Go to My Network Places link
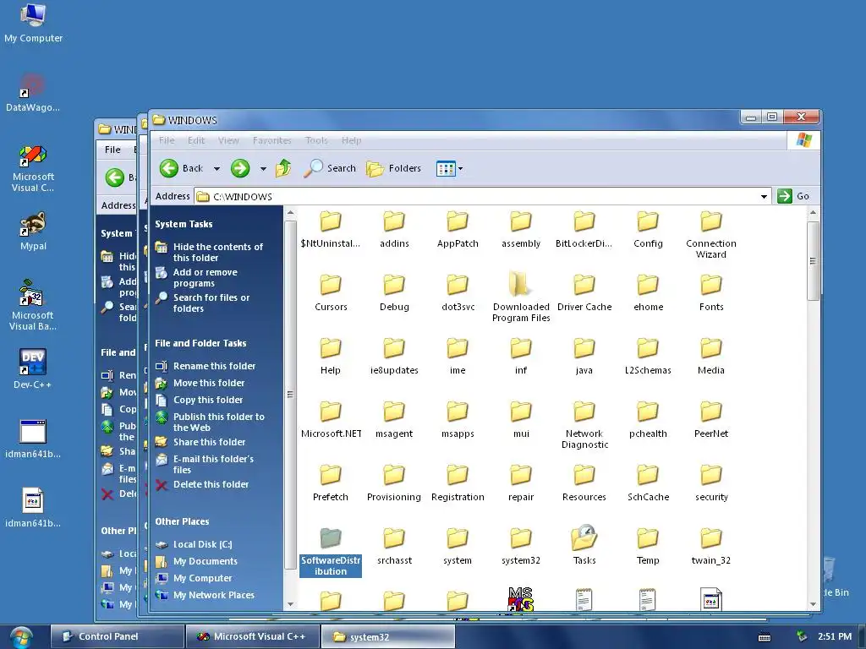866x649 pixels. click(214, 596)
